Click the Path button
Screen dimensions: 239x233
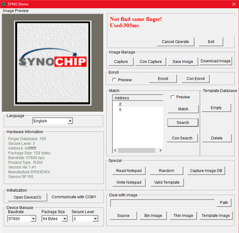224,203
